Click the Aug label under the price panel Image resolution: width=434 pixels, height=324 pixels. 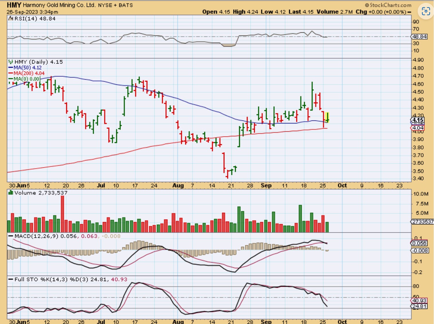(x=178, y=185)
